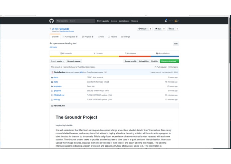231x164 pixels.
Task: Open the plus create-new menu
Action: coord(171,21)
